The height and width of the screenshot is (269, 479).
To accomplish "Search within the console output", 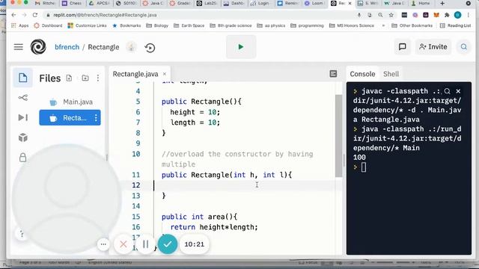I will 448,91.
